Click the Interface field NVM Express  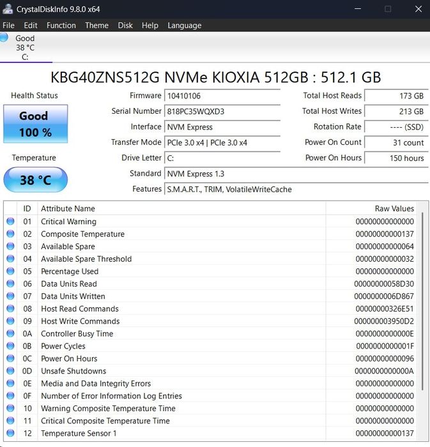(x=222, y=127)
